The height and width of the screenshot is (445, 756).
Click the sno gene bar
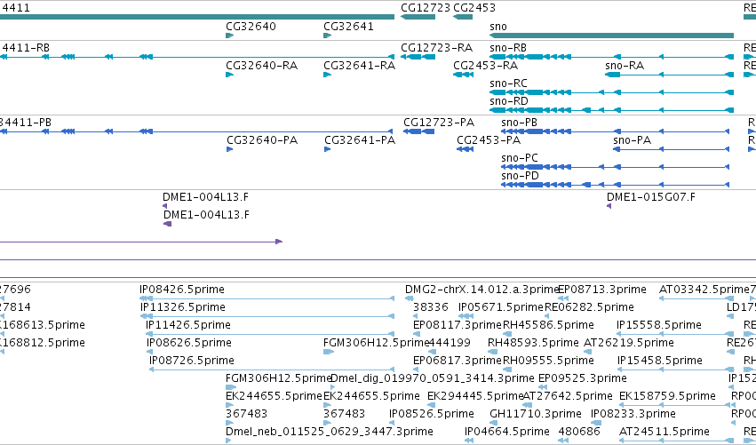pyautogui.click(x=611, y=36)
